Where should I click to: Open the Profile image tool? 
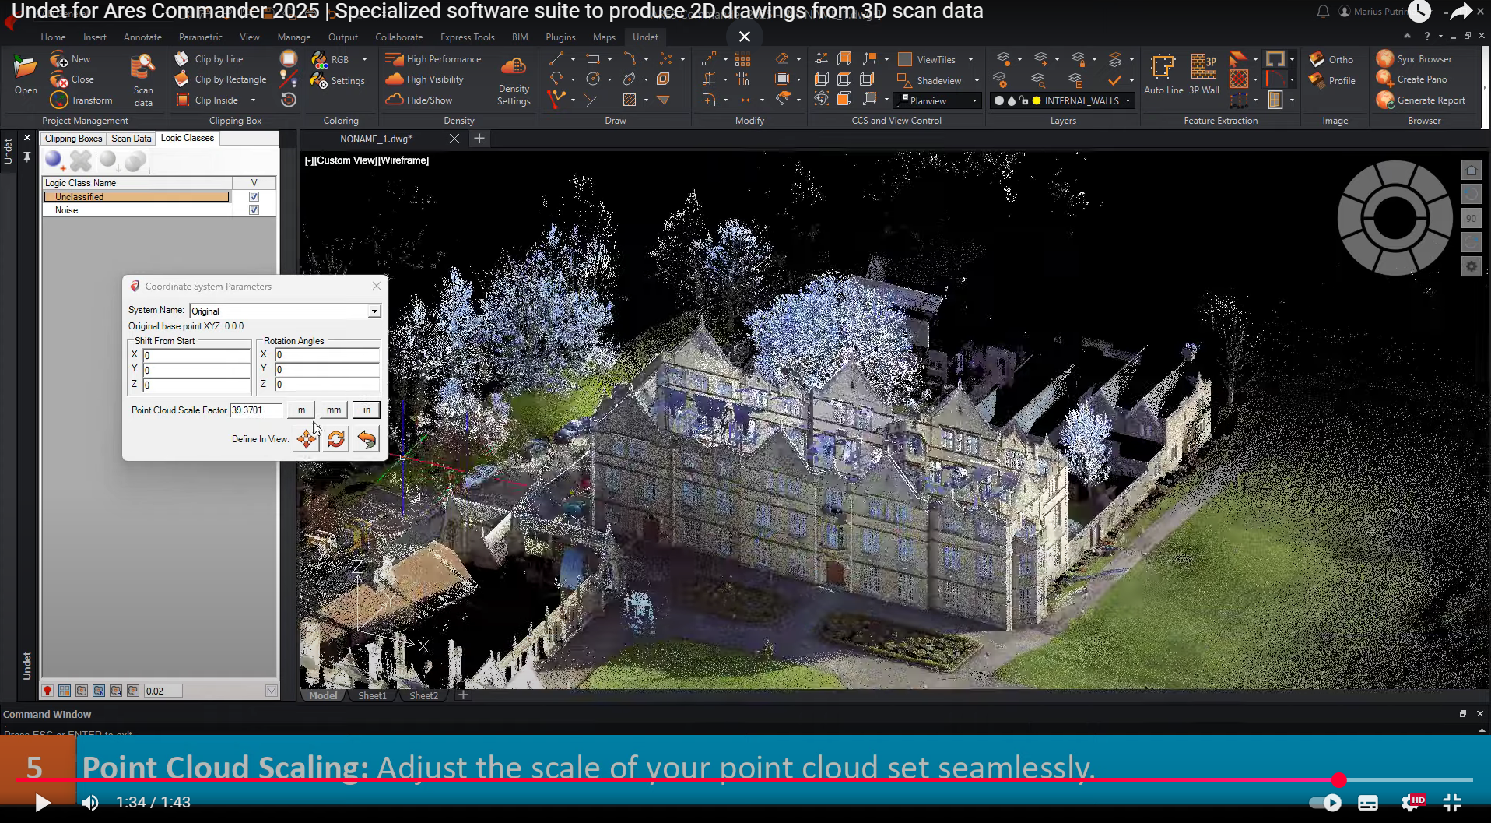tap(1332, 81)
